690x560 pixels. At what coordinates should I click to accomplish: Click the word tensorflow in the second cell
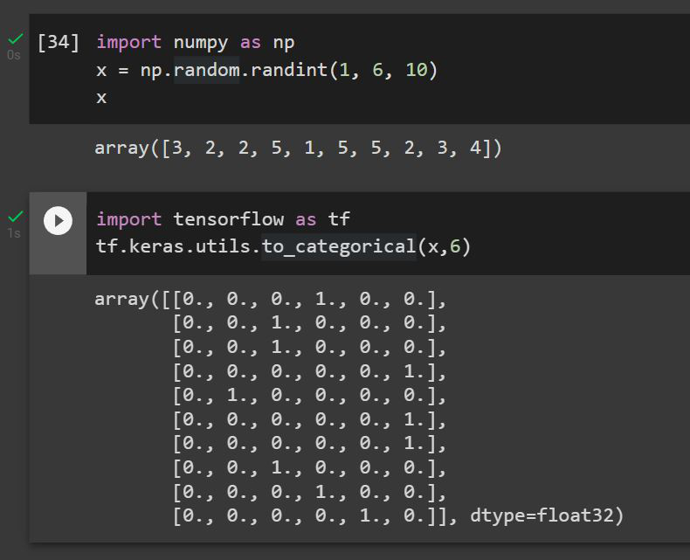(228, 219)
